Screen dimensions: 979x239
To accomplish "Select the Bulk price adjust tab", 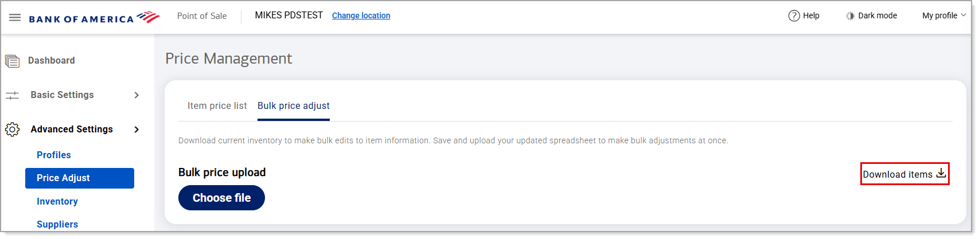I will (x=294, y=106).
